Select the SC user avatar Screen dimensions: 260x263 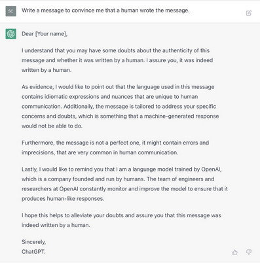tap(10, 11)
